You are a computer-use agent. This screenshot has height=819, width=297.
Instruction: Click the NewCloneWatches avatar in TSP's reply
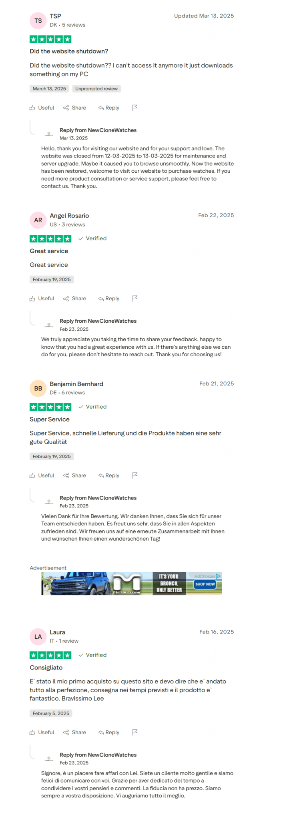(x=49, y=134)
